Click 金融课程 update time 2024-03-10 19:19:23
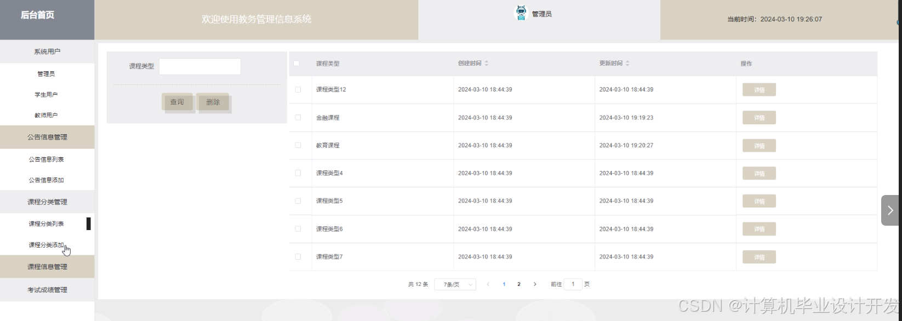The height and width of the screenshot is (321, 902). click(x=626, y=118)
